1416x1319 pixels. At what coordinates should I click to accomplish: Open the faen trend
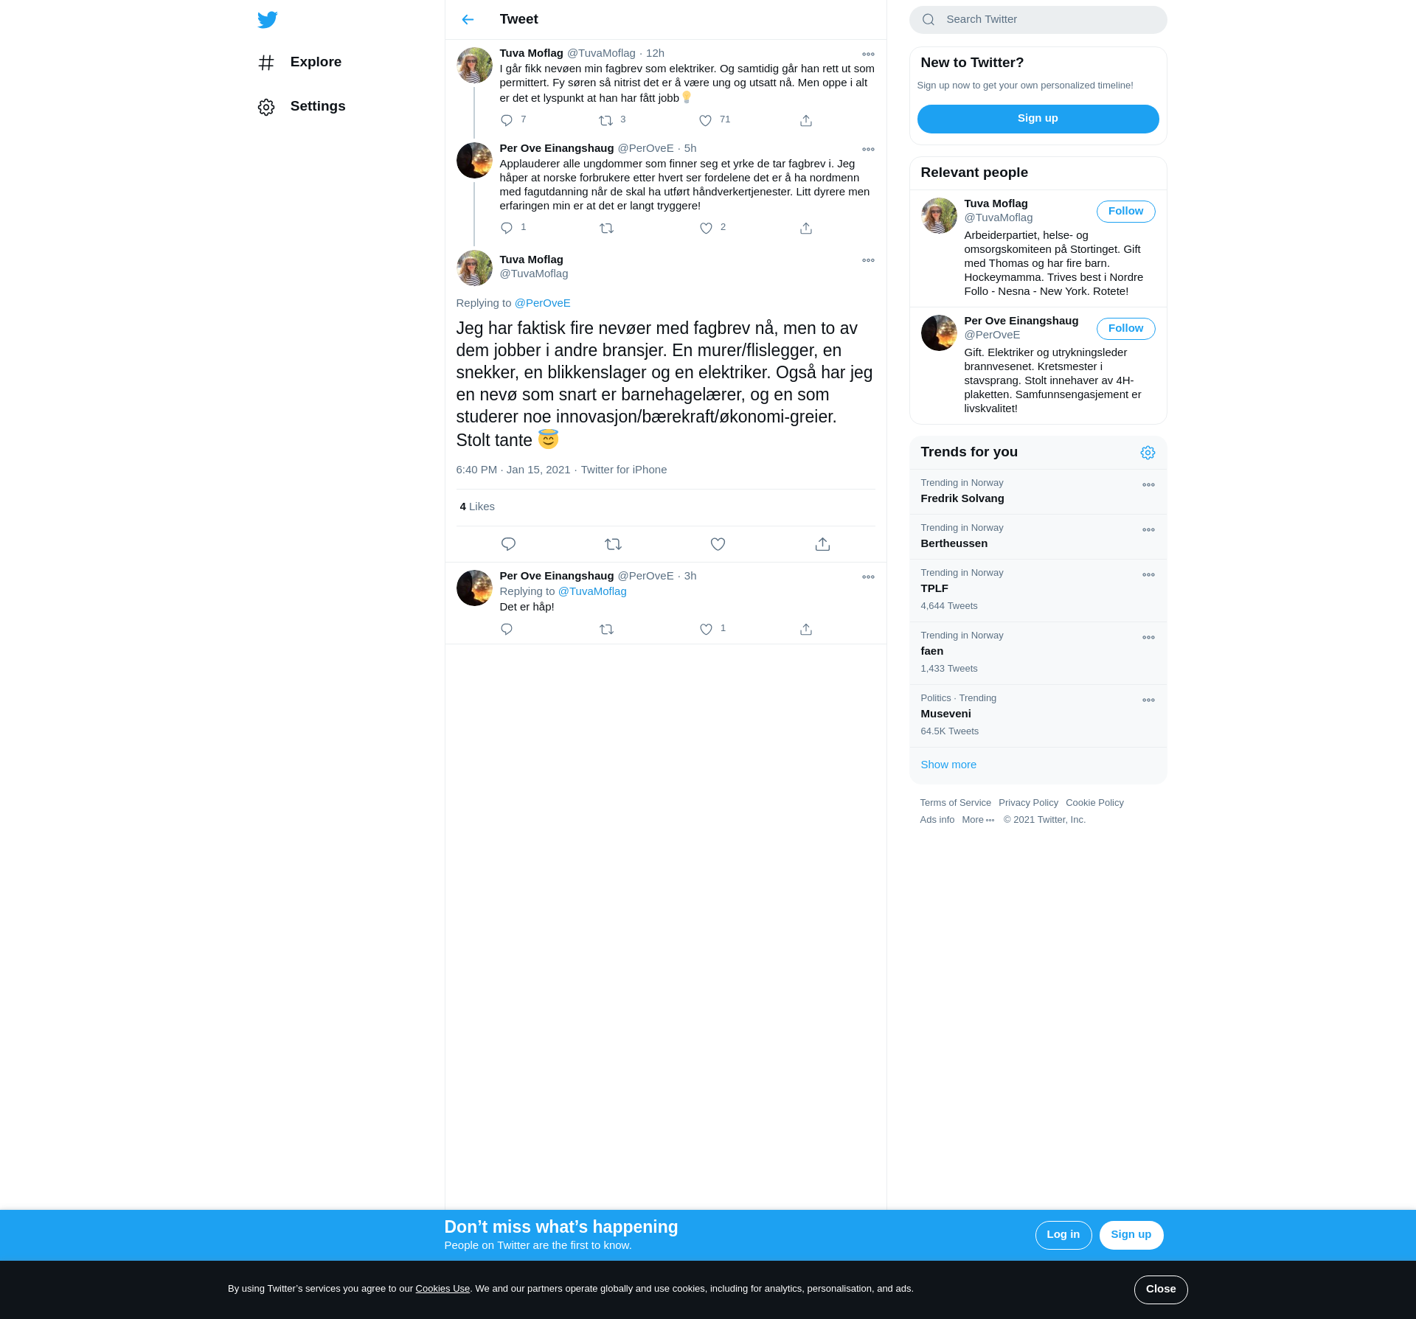click(x=1038, y=653)
